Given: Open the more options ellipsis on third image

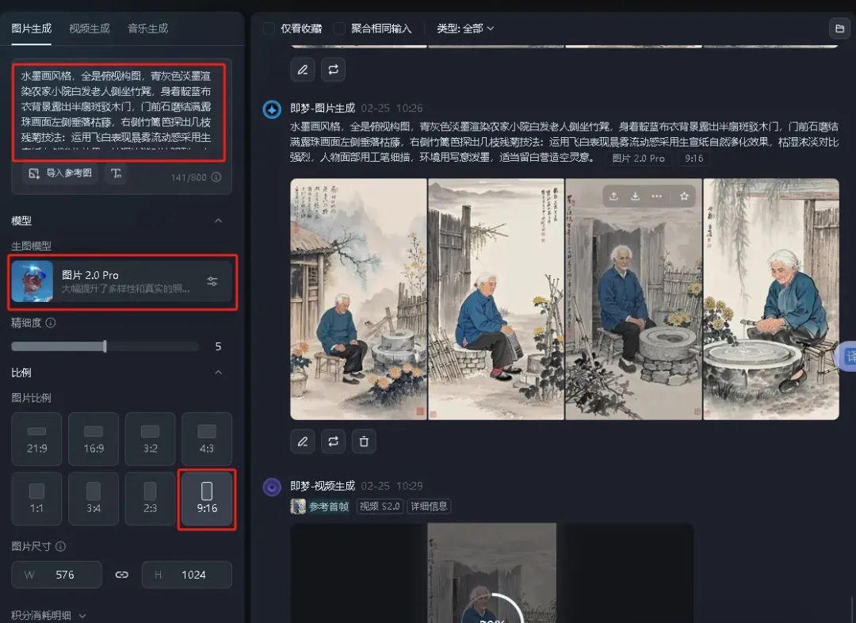Looking at the screenshot, I should [x=656, y=196].
